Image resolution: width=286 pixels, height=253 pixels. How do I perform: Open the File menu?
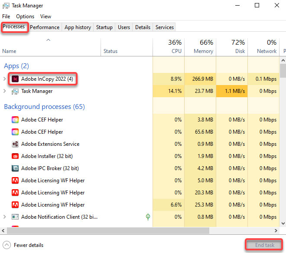pyautogui.click(x=6, y=16)
